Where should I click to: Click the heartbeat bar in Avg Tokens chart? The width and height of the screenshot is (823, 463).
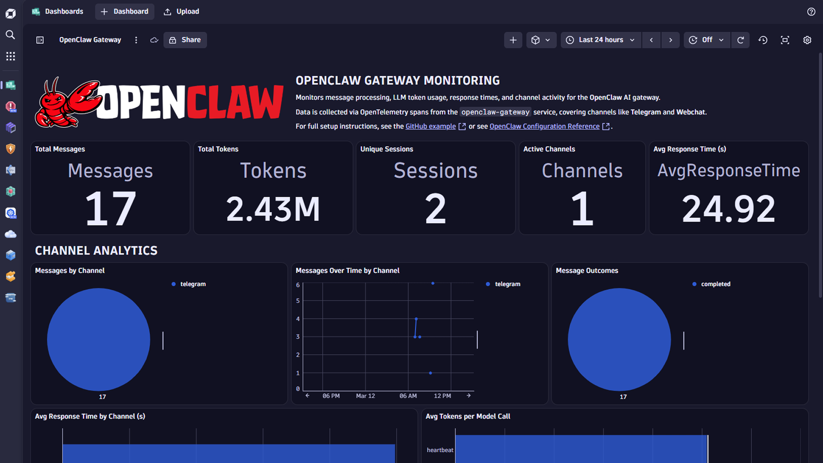tap(581, 449)
